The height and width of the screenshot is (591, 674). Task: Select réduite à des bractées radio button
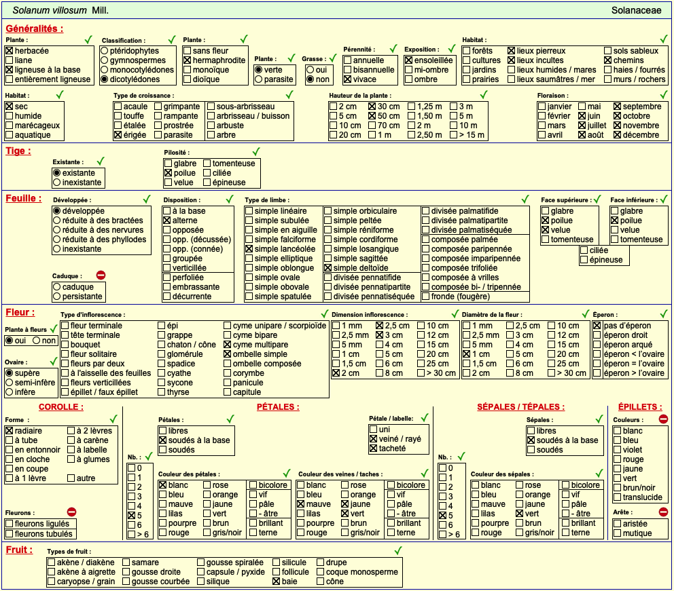tap(57, 220)
